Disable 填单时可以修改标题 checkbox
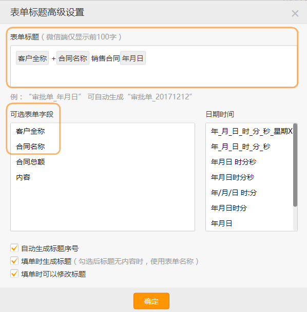 click(x=14, y=274)
